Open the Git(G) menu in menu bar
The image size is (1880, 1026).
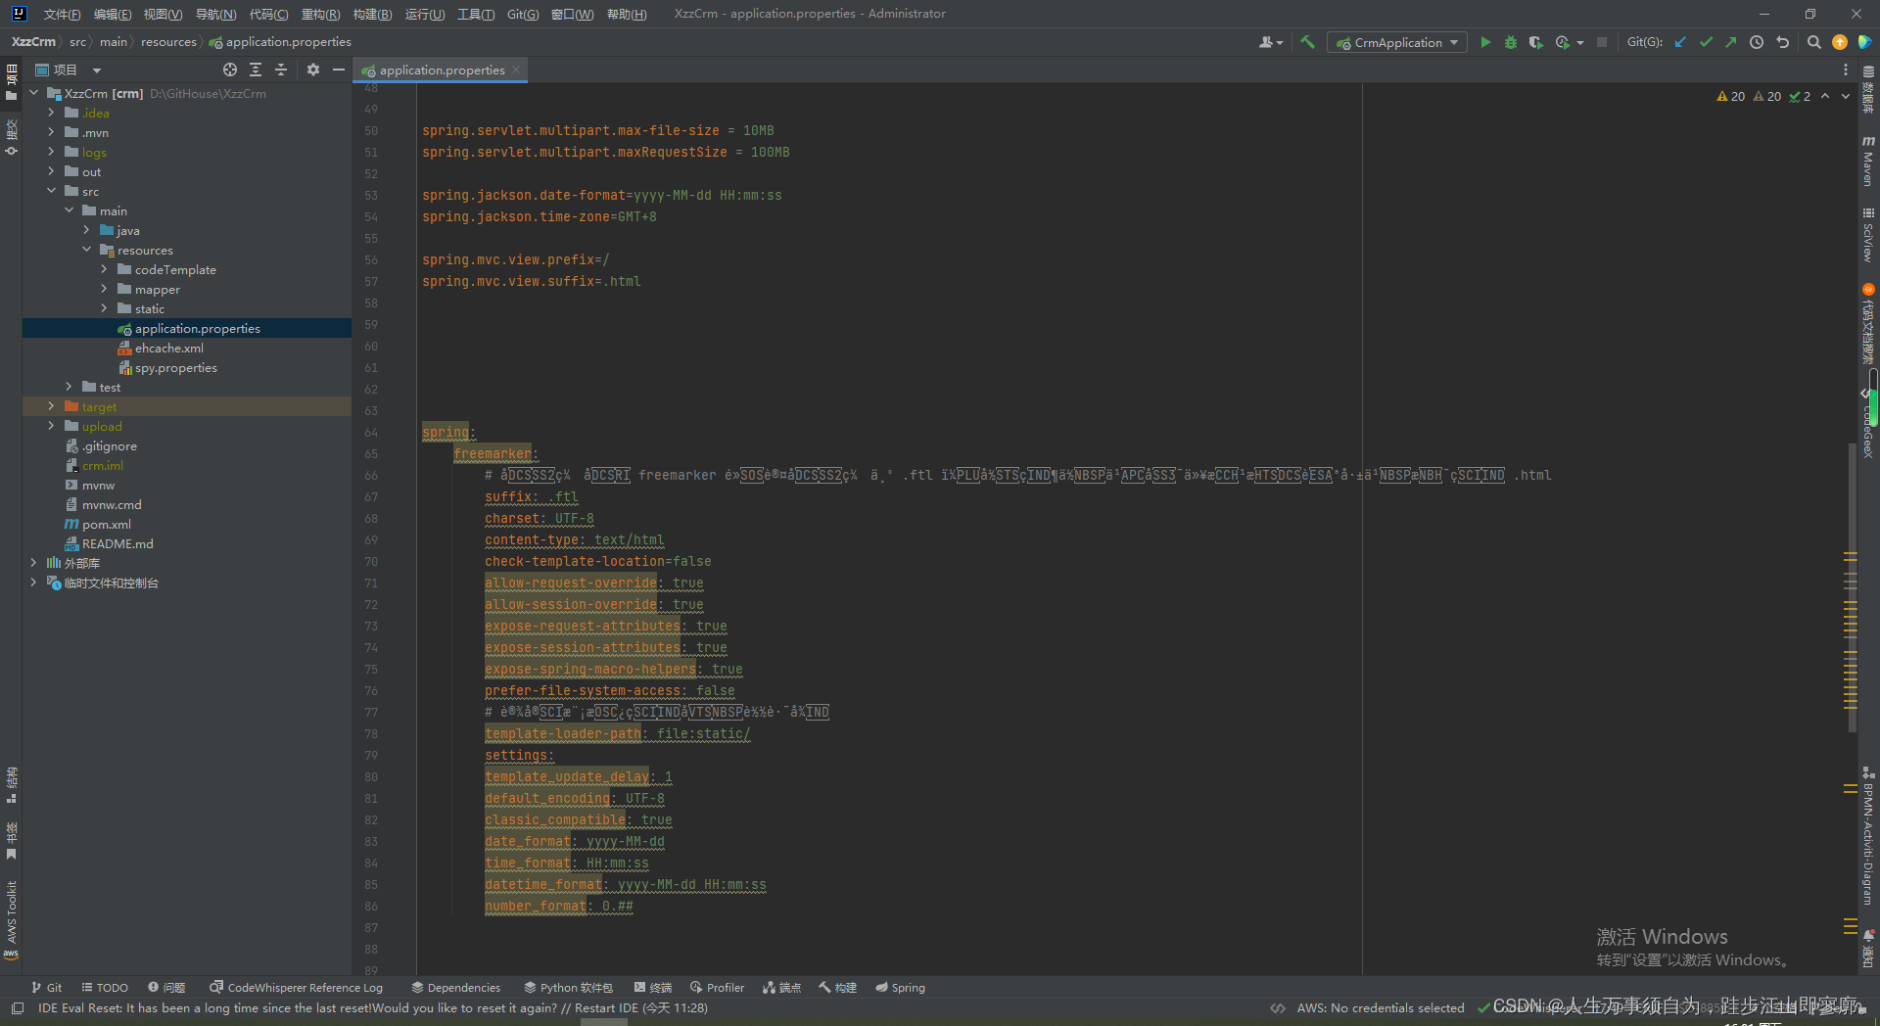point(523,14)
